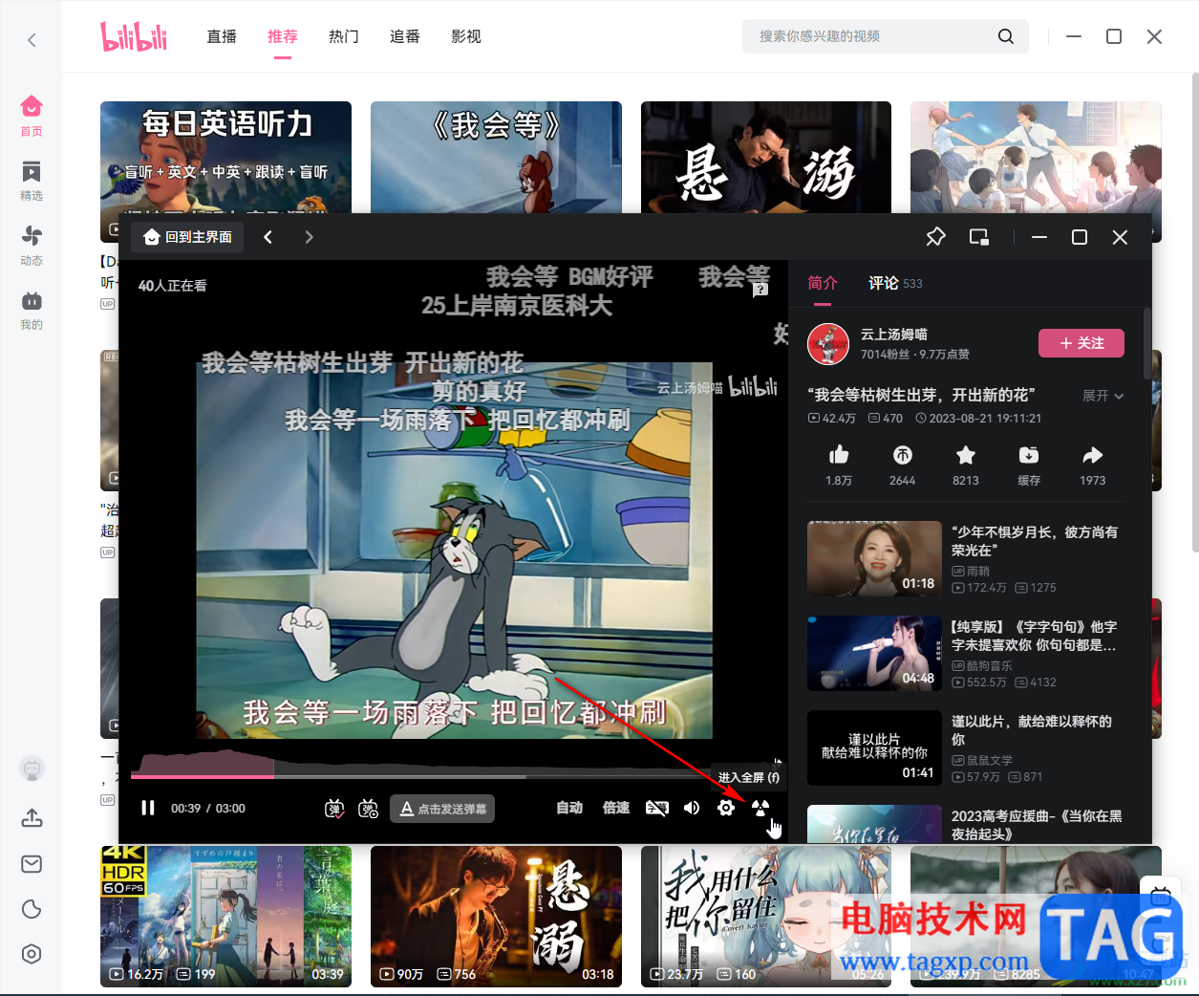Toggle dark mode moon icon

tap(32, 909)
